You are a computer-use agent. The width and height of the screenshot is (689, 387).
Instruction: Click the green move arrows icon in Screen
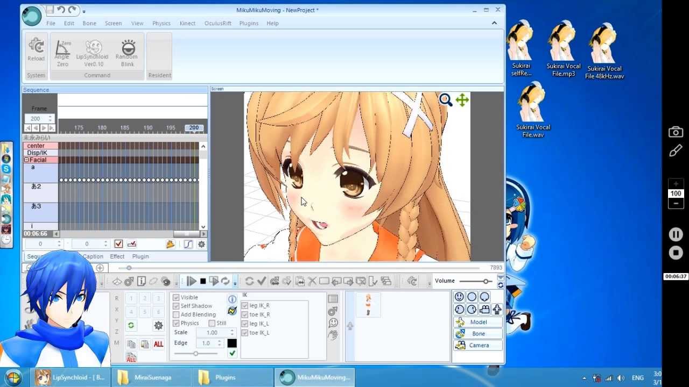(x=462, y=100)
